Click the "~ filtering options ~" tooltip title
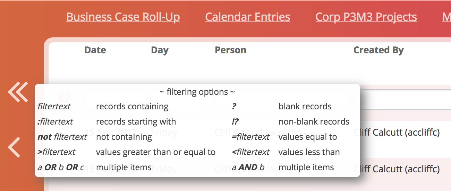Screen dimensions: 451x191 click(x=197, y=92)
